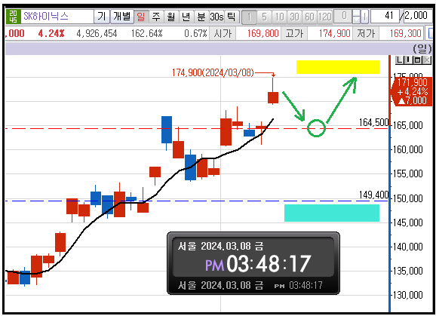This screenshot has height=316, width=436.
Task: Click the clock's bottom line 서울 2024.03.08 금
Action: click(x=220, y=285)
